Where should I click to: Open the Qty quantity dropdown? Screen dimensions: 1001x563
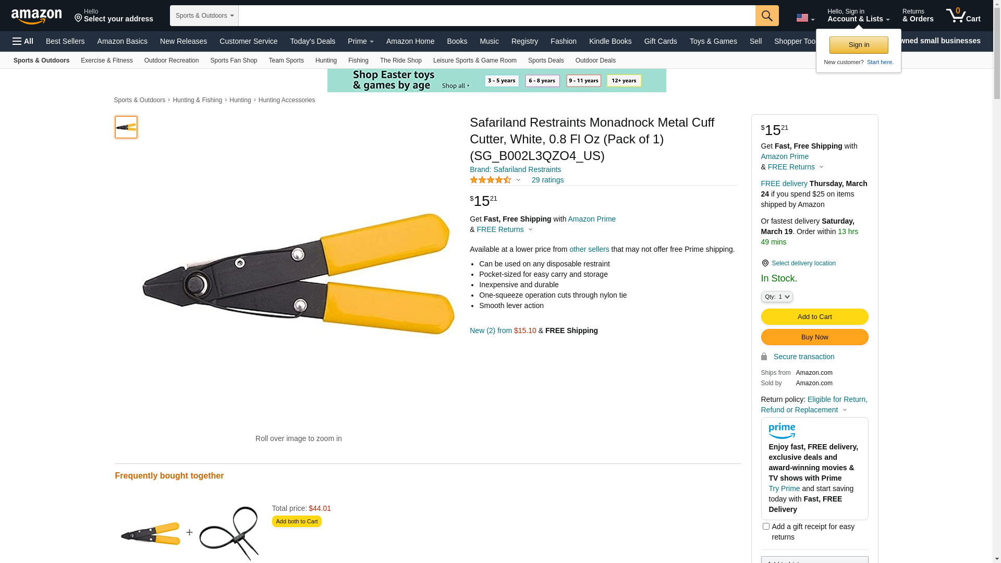(x=777, y=297)
